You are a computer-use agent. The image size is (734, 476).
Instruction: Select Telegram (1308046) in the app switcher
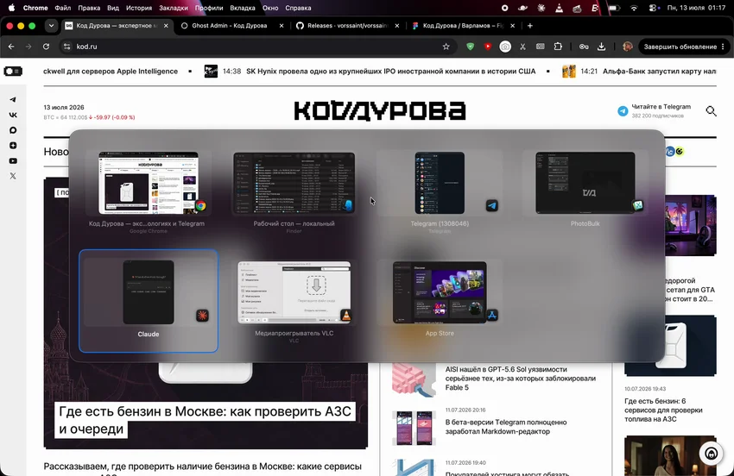click(x=440, y=191)
